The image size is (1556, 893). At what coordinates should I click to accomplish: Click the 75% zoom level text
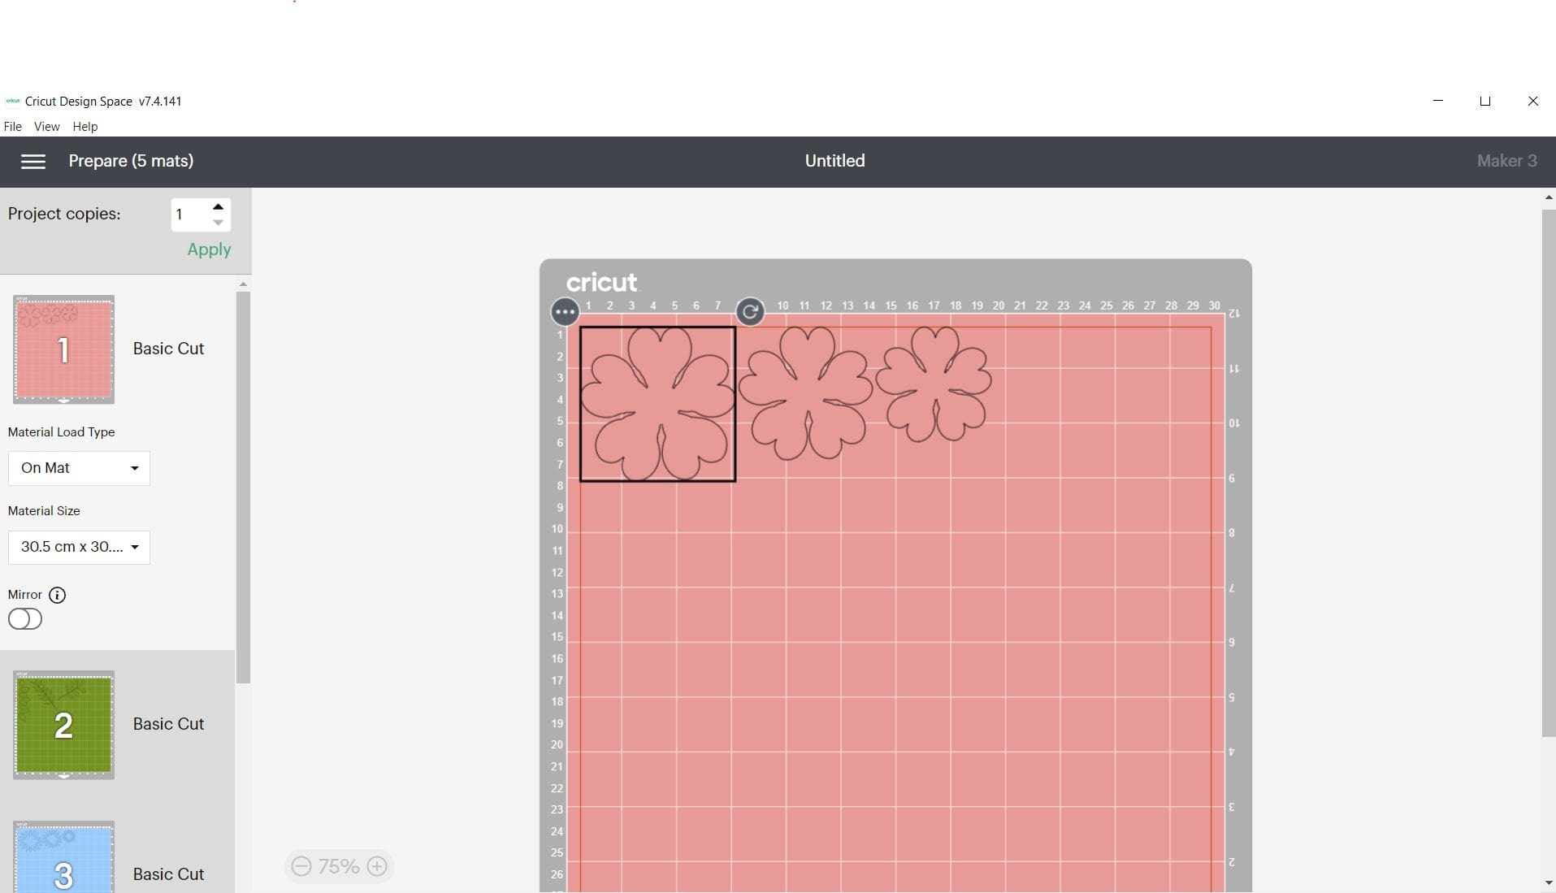(x=339, y=866)
